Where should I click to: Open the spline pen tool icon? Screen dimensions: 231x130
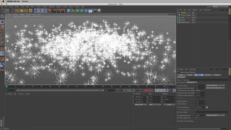click(73, 10)
